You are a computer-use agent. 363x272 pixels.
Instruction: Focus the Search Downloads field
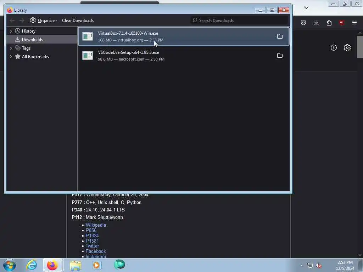239,20
